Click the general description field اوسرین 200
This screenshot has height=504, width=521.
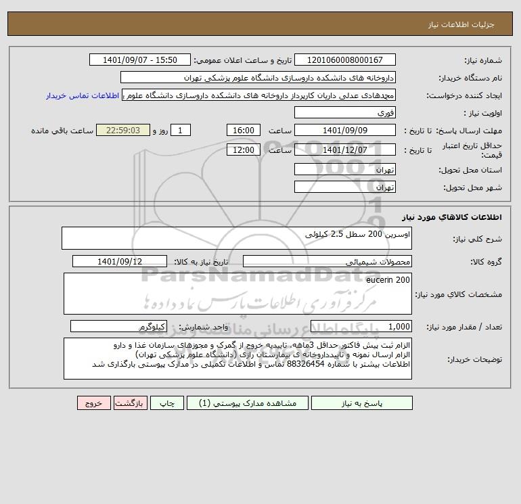click(x=237, y=238)
